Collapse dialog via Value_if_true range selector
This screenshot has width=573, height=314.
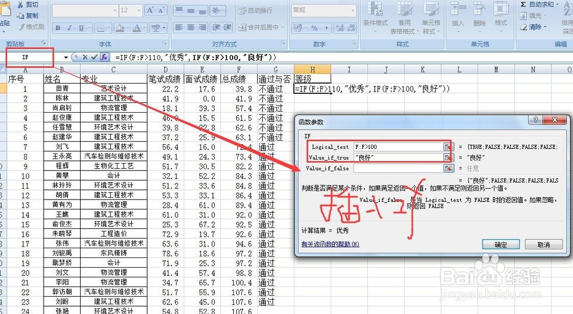(449, 157)
